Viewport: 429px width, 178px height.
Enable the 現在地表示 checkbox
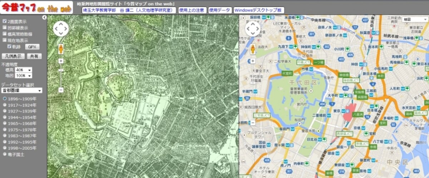click(x=5, y=40)
